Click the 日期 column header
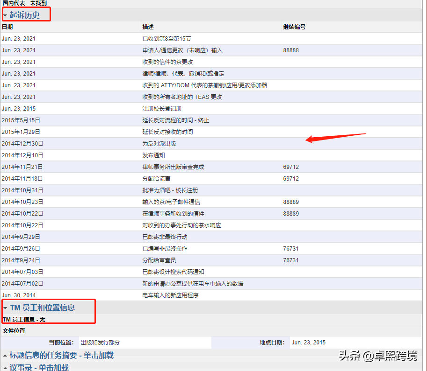The image size is (427, 371). pyautogui.click(x=7, y=27)
